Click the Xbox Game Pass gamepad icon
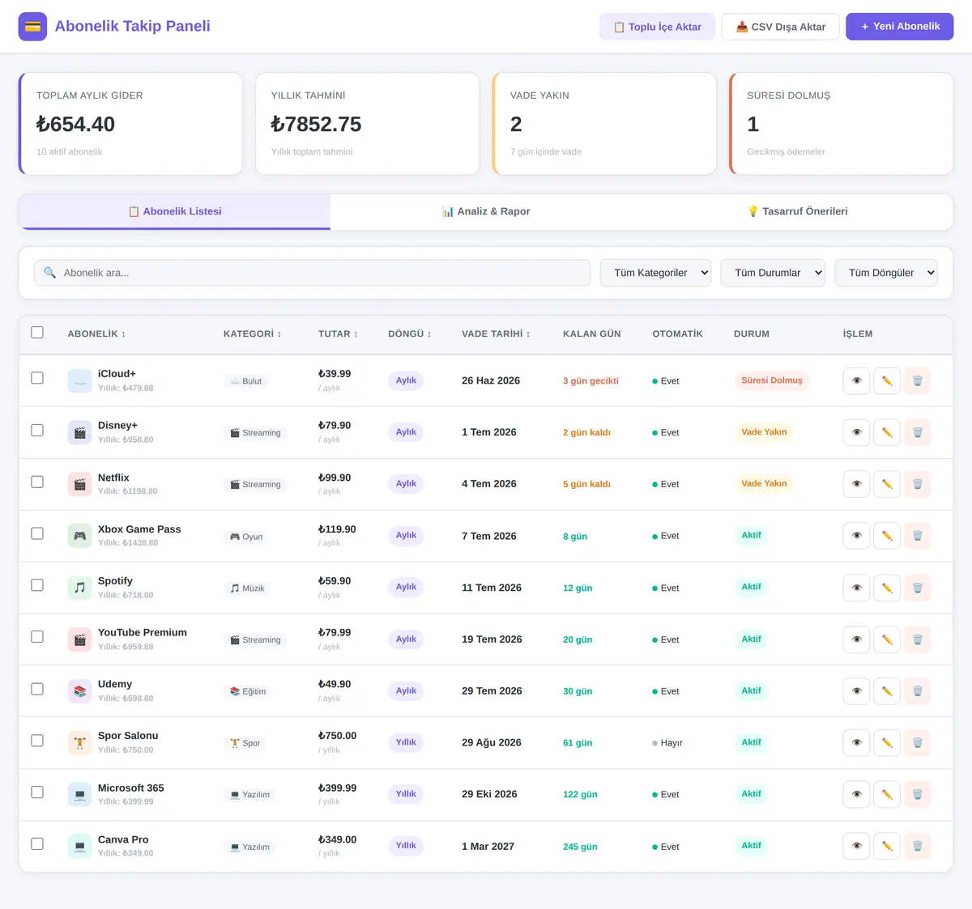 click(x=79, y=536)
